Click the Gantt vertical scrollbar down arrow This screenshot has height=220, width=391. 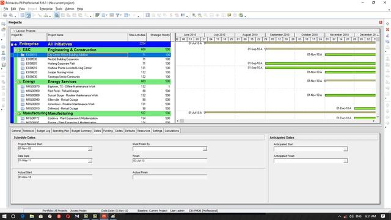pyautogui.click(x=378, y=117)
